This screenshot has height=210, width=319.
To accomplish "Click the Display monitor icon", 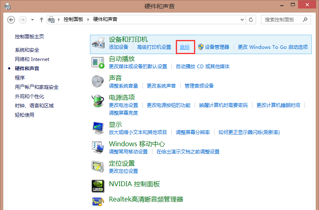I will point(98,128).
